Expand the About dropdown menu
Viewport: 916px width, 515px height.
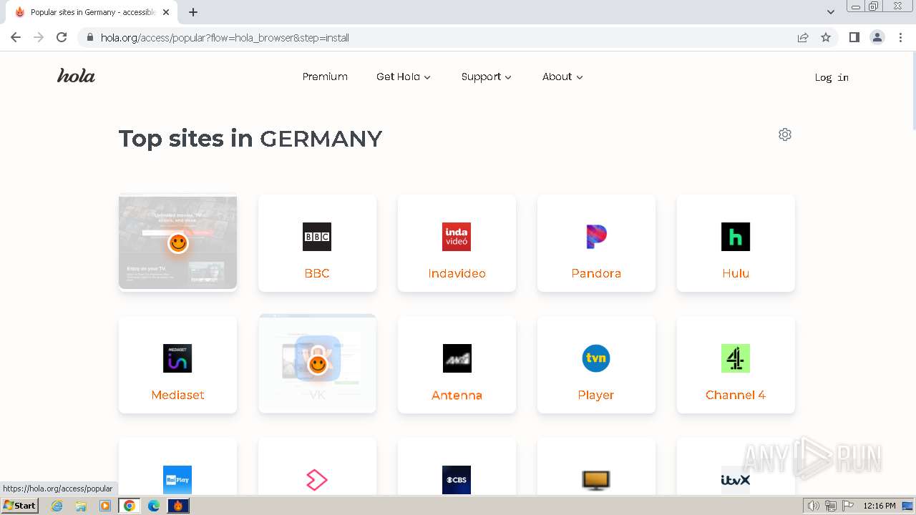(562, 77)
